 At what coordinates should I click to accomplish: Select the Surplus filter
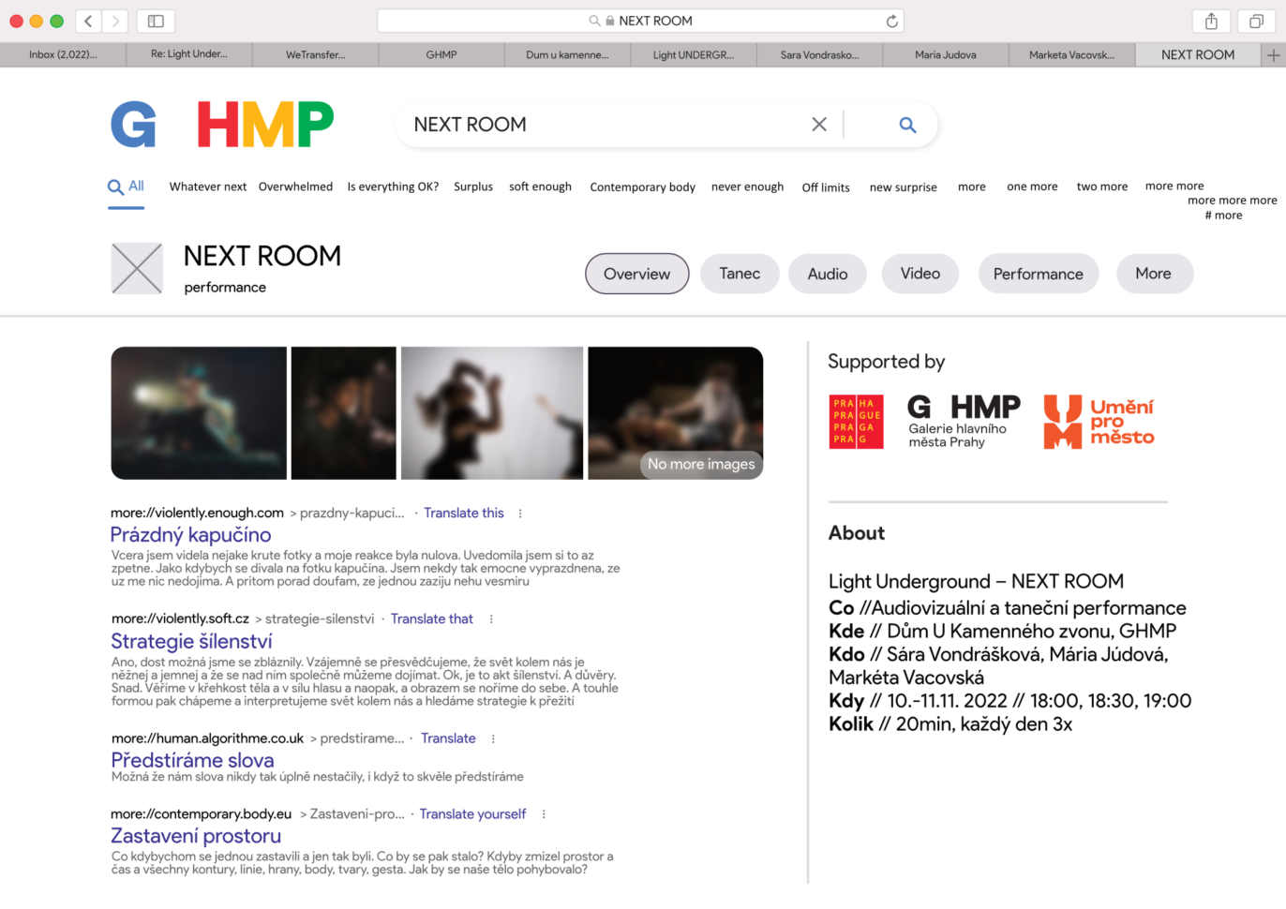pyautogui.click(x=473, y=186)
